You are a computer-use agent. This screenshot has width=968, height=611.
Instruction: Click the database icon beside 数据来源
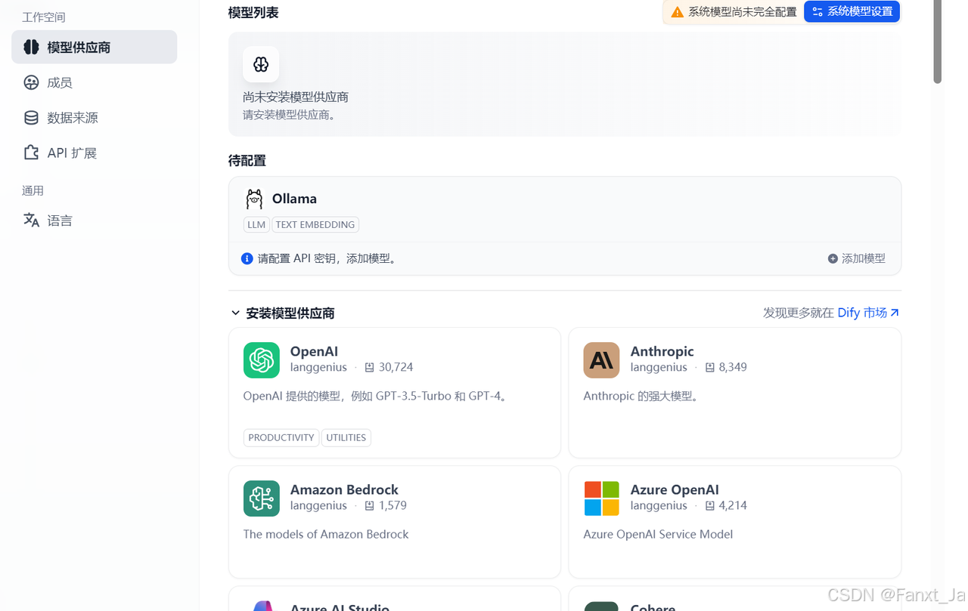point(31,117)
